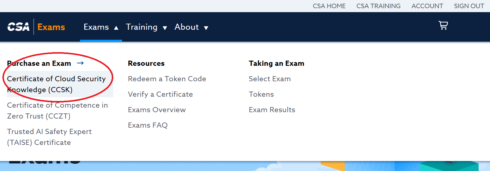
Task: Select Certificate of Cloud Security Knowledge (CCSK)
Action: point(56,84)
